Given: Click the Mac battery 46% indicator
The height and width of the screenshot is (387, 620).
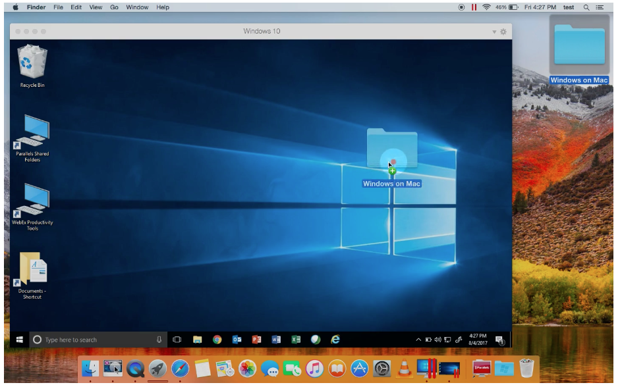Looking at the screenshot, I should (x=507, y=7).
